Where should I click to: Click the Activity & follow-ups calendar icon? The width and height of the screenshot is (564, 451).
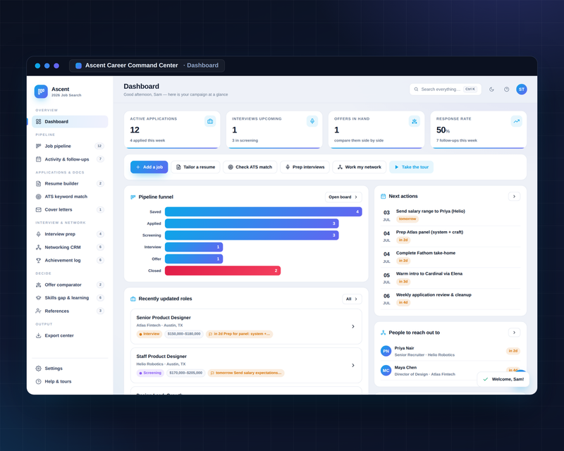(x=39, y=159)
